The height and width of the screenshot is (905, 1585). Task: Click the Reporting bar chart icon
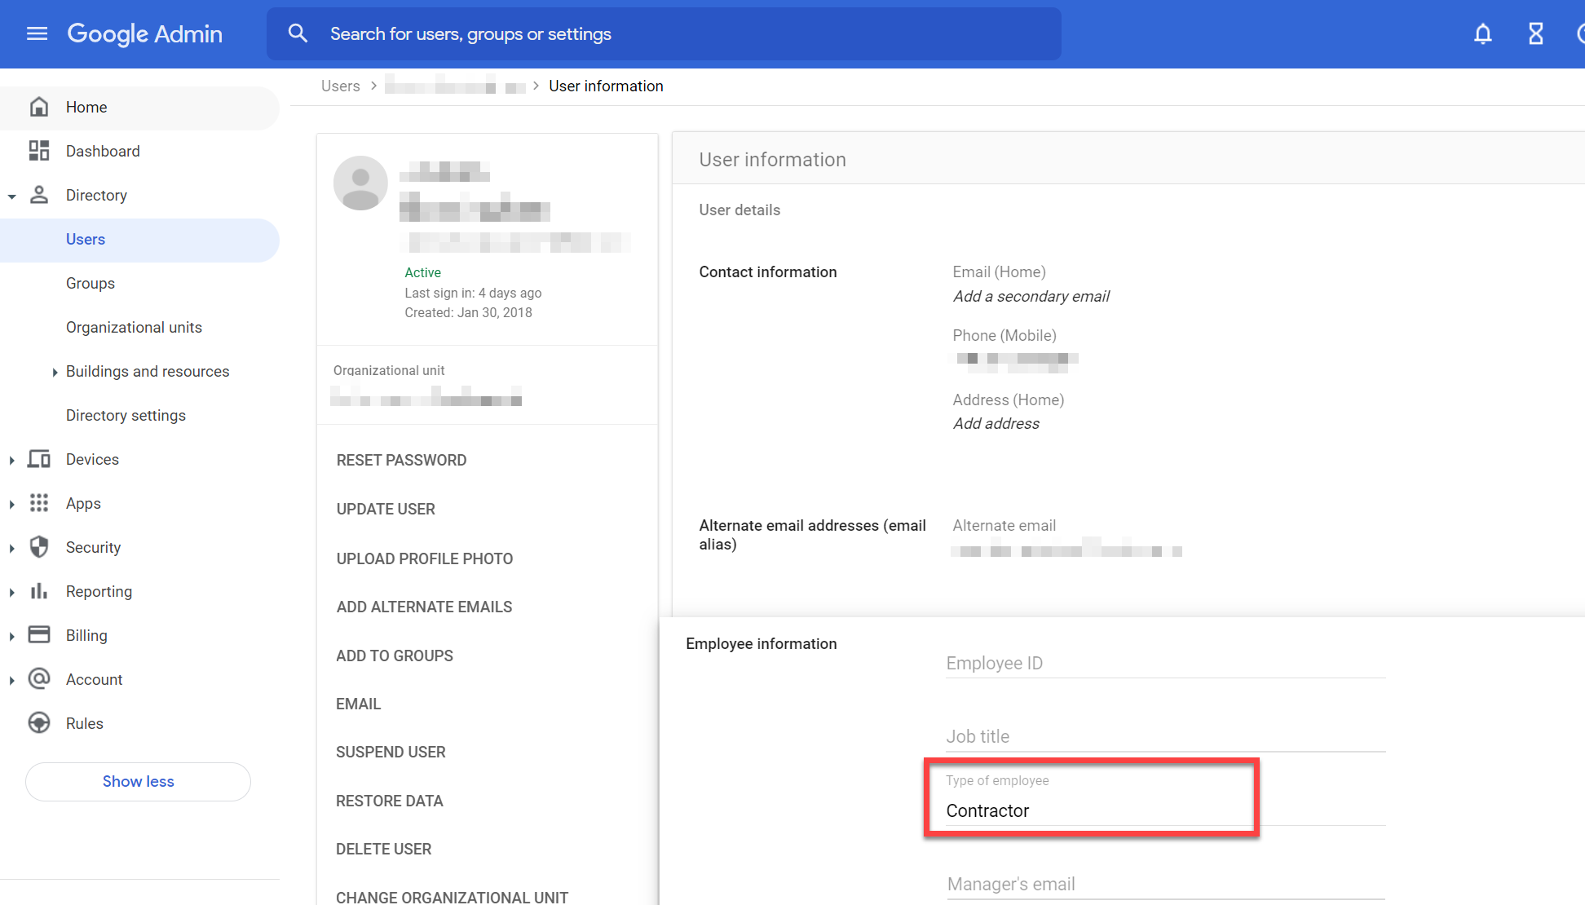tap(39, 591)
